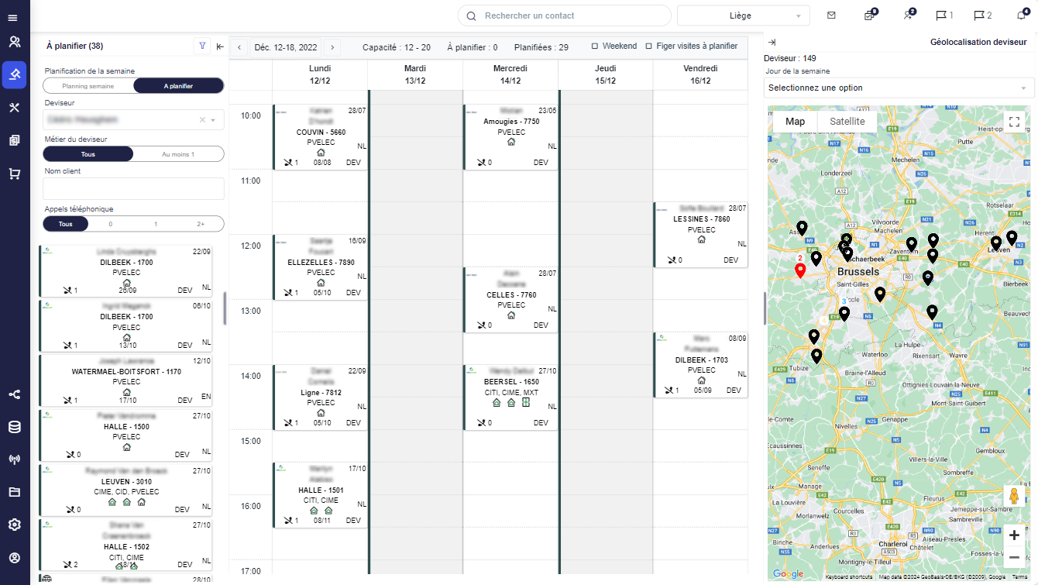
Task: Click the Nom client input field
Action: click(x=133, y=188)
